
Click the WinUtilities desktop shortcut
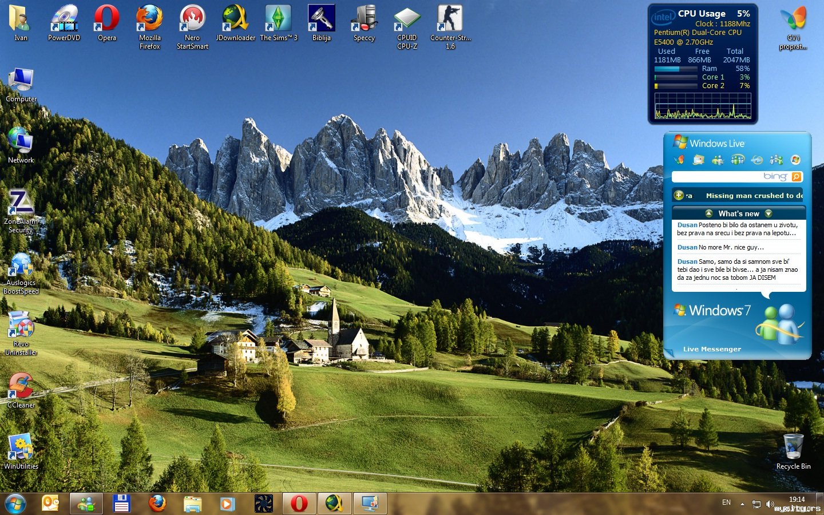tap(21, 452)
